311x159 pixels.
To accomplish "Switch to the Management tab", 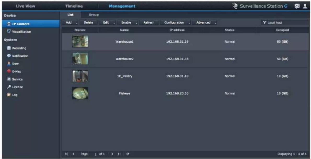I will (x=122, y=6).
